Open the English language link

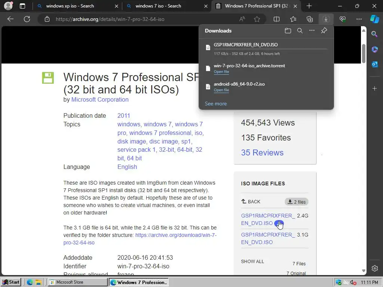tap(127, 167)
